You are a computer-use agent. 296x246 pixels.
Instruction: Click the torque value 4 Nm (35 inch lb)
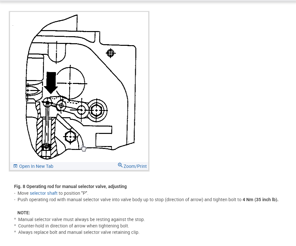(260, 200)
